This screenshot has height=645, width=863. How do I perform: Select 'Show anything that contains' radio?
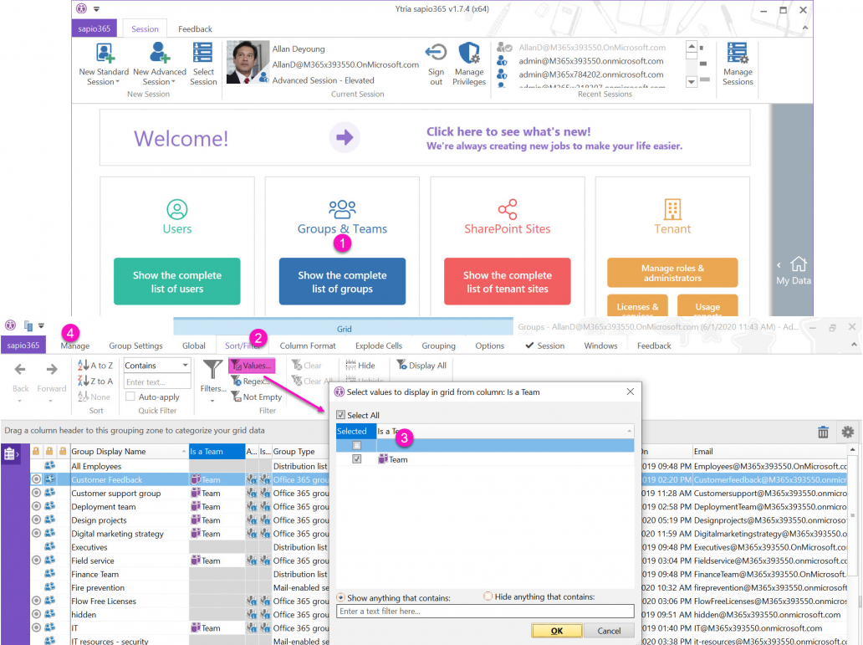point(341,597)
